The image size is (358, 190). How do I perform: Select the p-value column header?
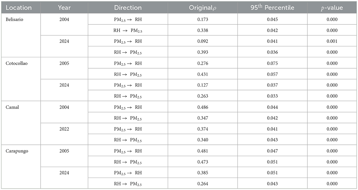[332, 8]
